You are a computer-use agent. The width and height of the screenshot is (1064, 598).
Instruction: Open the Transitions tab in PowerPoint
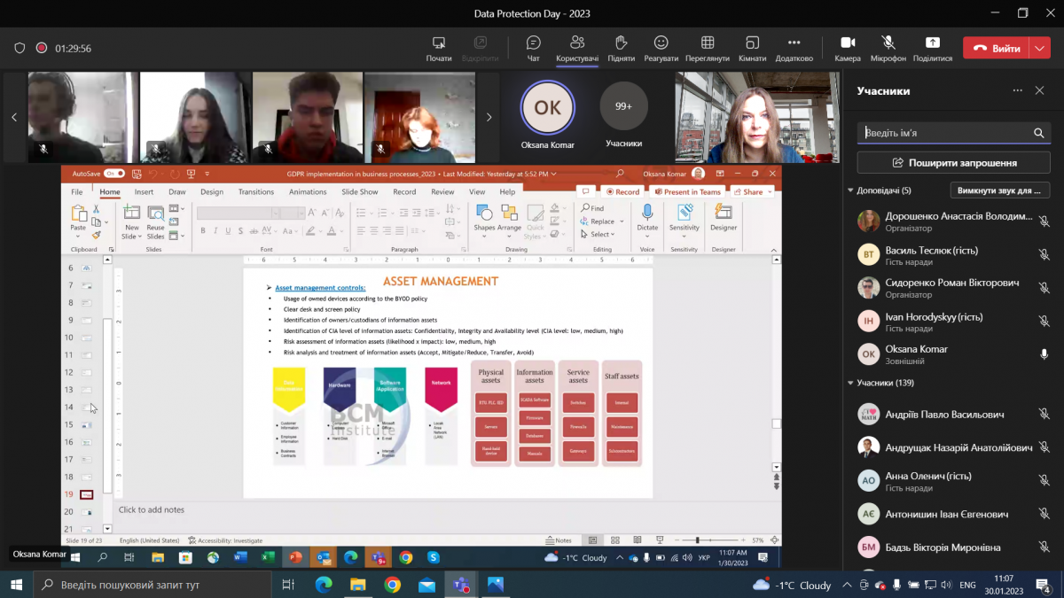[256, 192]
